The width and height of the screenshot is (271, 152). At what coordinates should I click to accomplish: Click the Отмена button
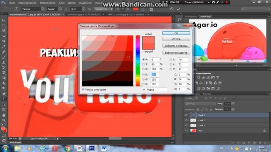coord(176,39)
